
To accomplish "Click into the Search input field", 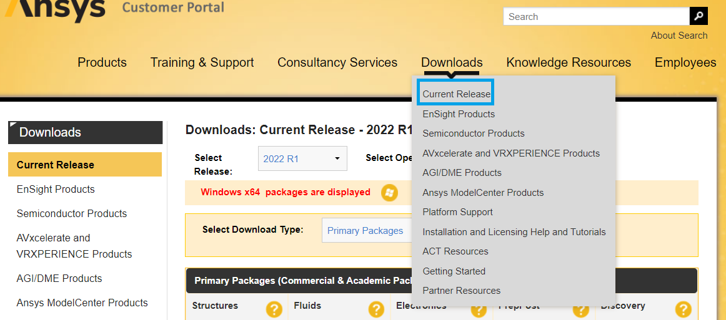I will coord(596,17).
